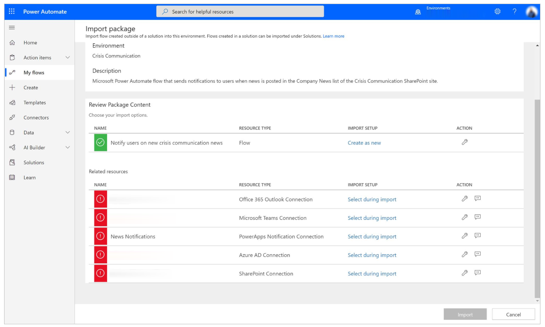
Task: Open the app launcher waffle icon
Action: coord(12,12)
